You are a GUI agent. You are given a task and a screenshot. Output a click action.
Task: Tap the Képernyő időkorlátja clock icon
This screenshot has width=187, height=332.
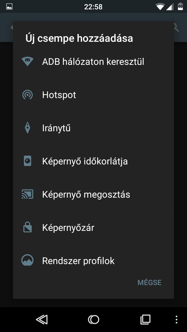pyautogui.click(x=27, y=161)
